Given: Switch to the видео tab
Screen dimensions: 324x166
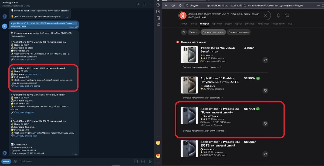Looking at the screenshot, I should [228, 24].
